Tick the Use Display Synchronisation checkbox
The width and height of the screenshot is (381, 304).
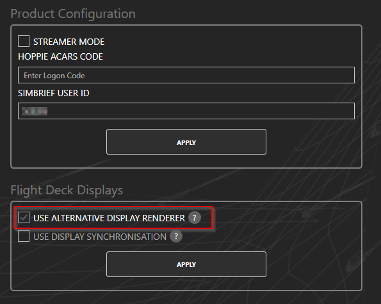(24, 236)
